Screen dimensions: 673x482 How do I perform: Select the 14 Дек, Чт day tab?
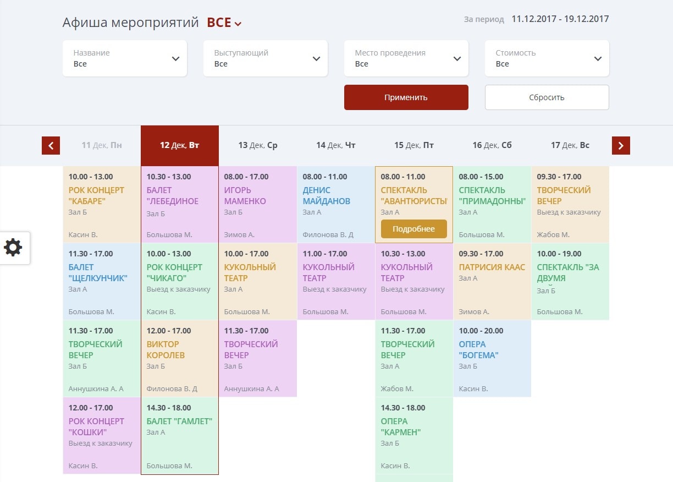click(x=336, y=145)
